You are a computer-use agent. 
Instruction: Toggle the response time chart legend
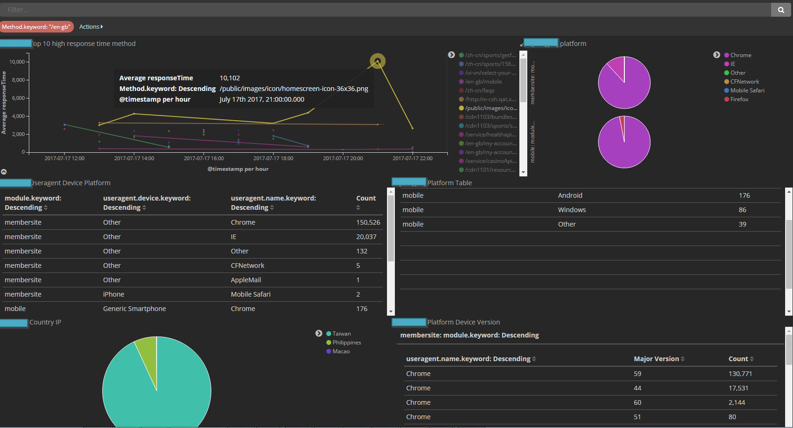click(x=451, y=55)
